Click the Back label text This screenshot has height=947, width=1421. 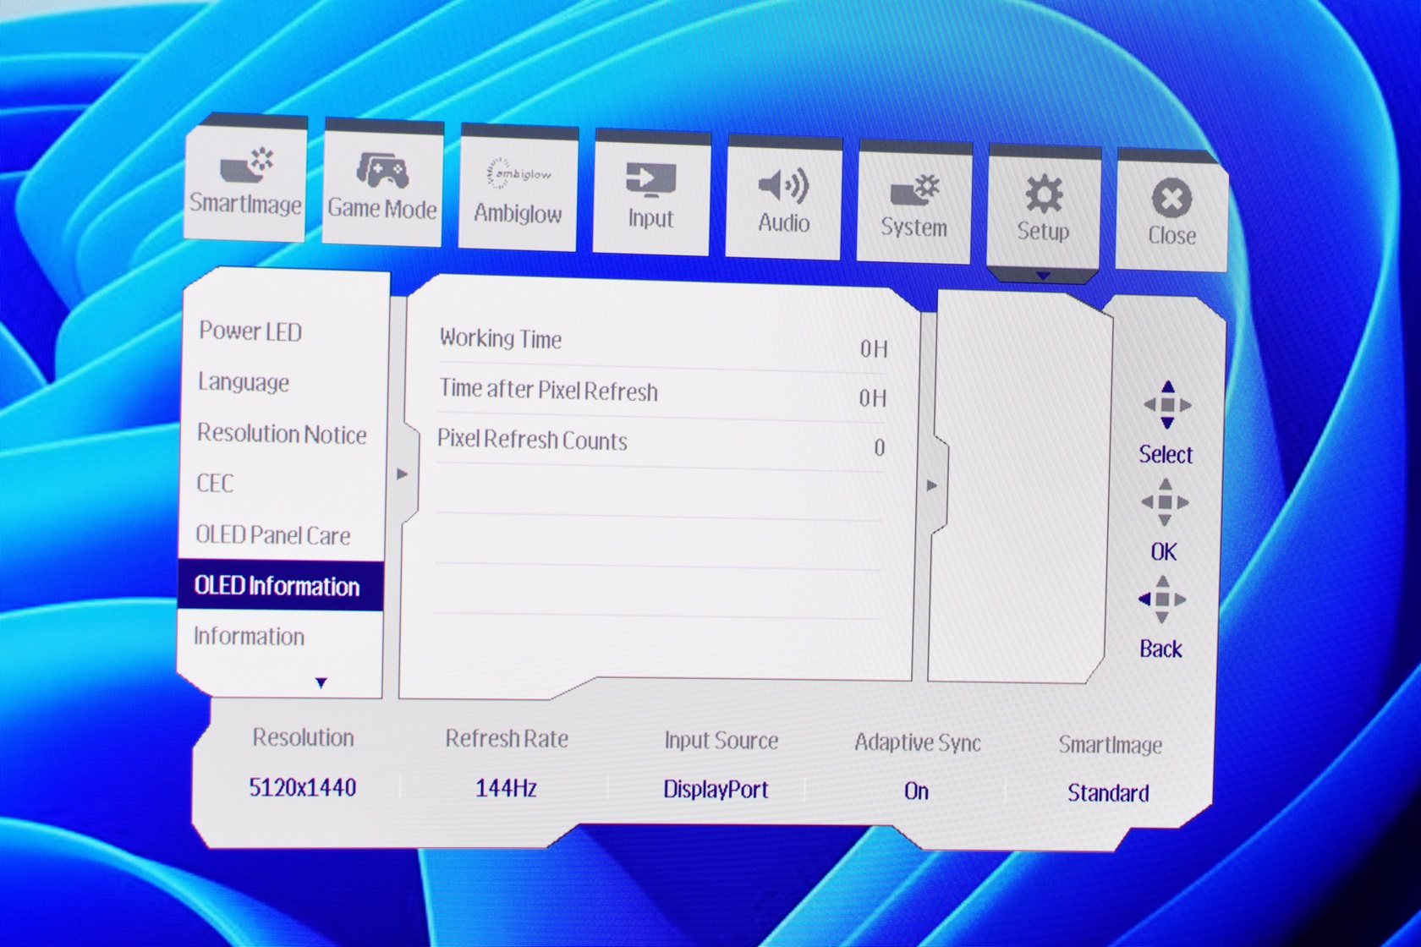1160,649
